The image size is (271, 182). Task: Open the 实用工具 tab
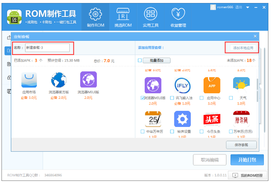151,17
